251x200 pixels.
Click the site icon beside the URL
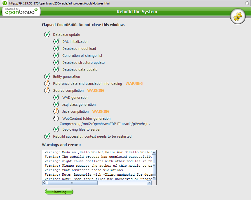(x=4, y=3)
